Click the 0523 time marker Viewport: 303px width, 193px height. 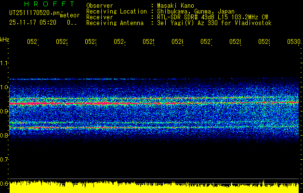tap(91, 41)
